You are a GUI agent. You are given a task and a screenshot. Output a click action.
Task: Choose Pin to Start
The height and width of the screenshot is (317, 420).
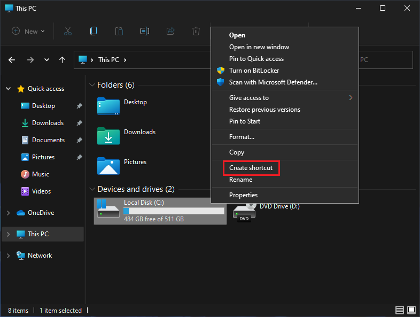pos(285,121)
